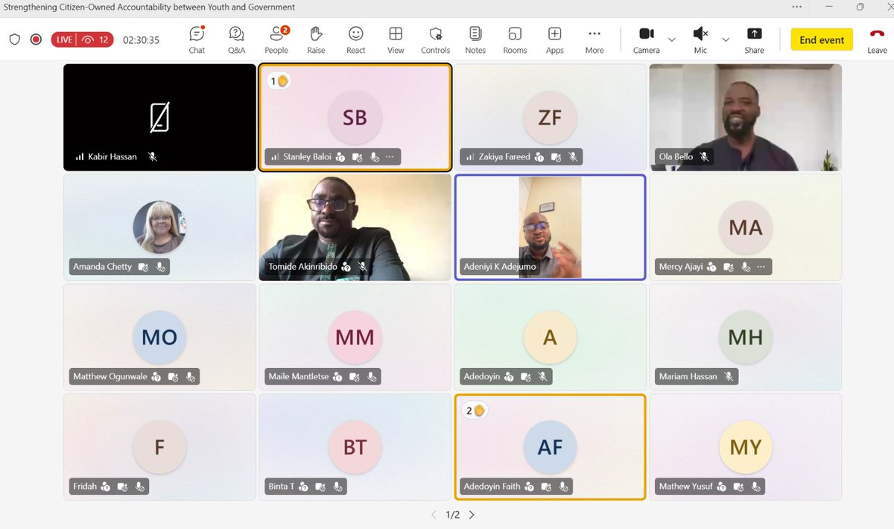Open the View layout menu
The image size is (894, 529).
pyautogui.click(x=396, y=39)
